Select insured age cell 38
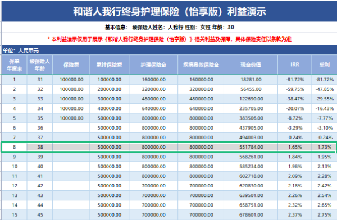The height and width of the screenshot is (220, 337). pyautogui.click(x=40, y=148)
